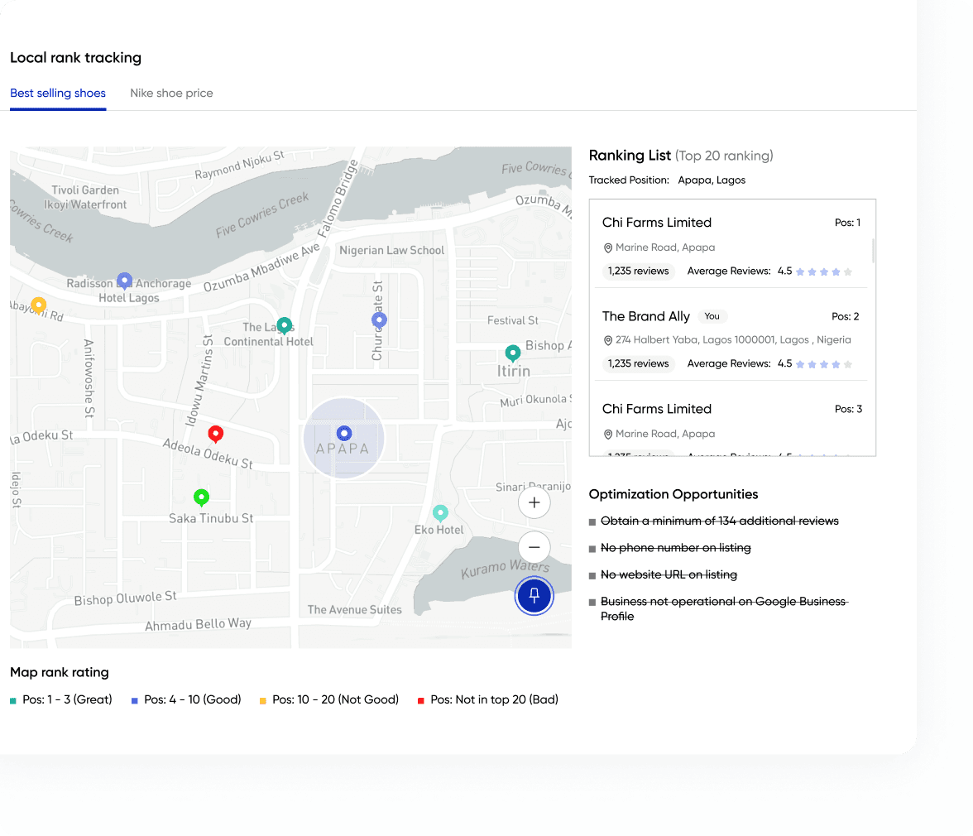973x836 pixels.
Task: Open the Nike shoe price tab
Action: click(171, 93)
